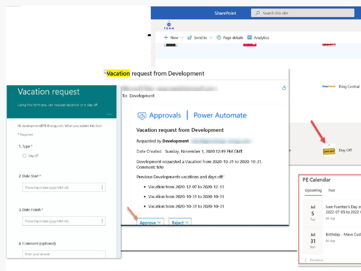Click the Day Off sign icon
Screen dimensions: 361x271
coord(329,150)
